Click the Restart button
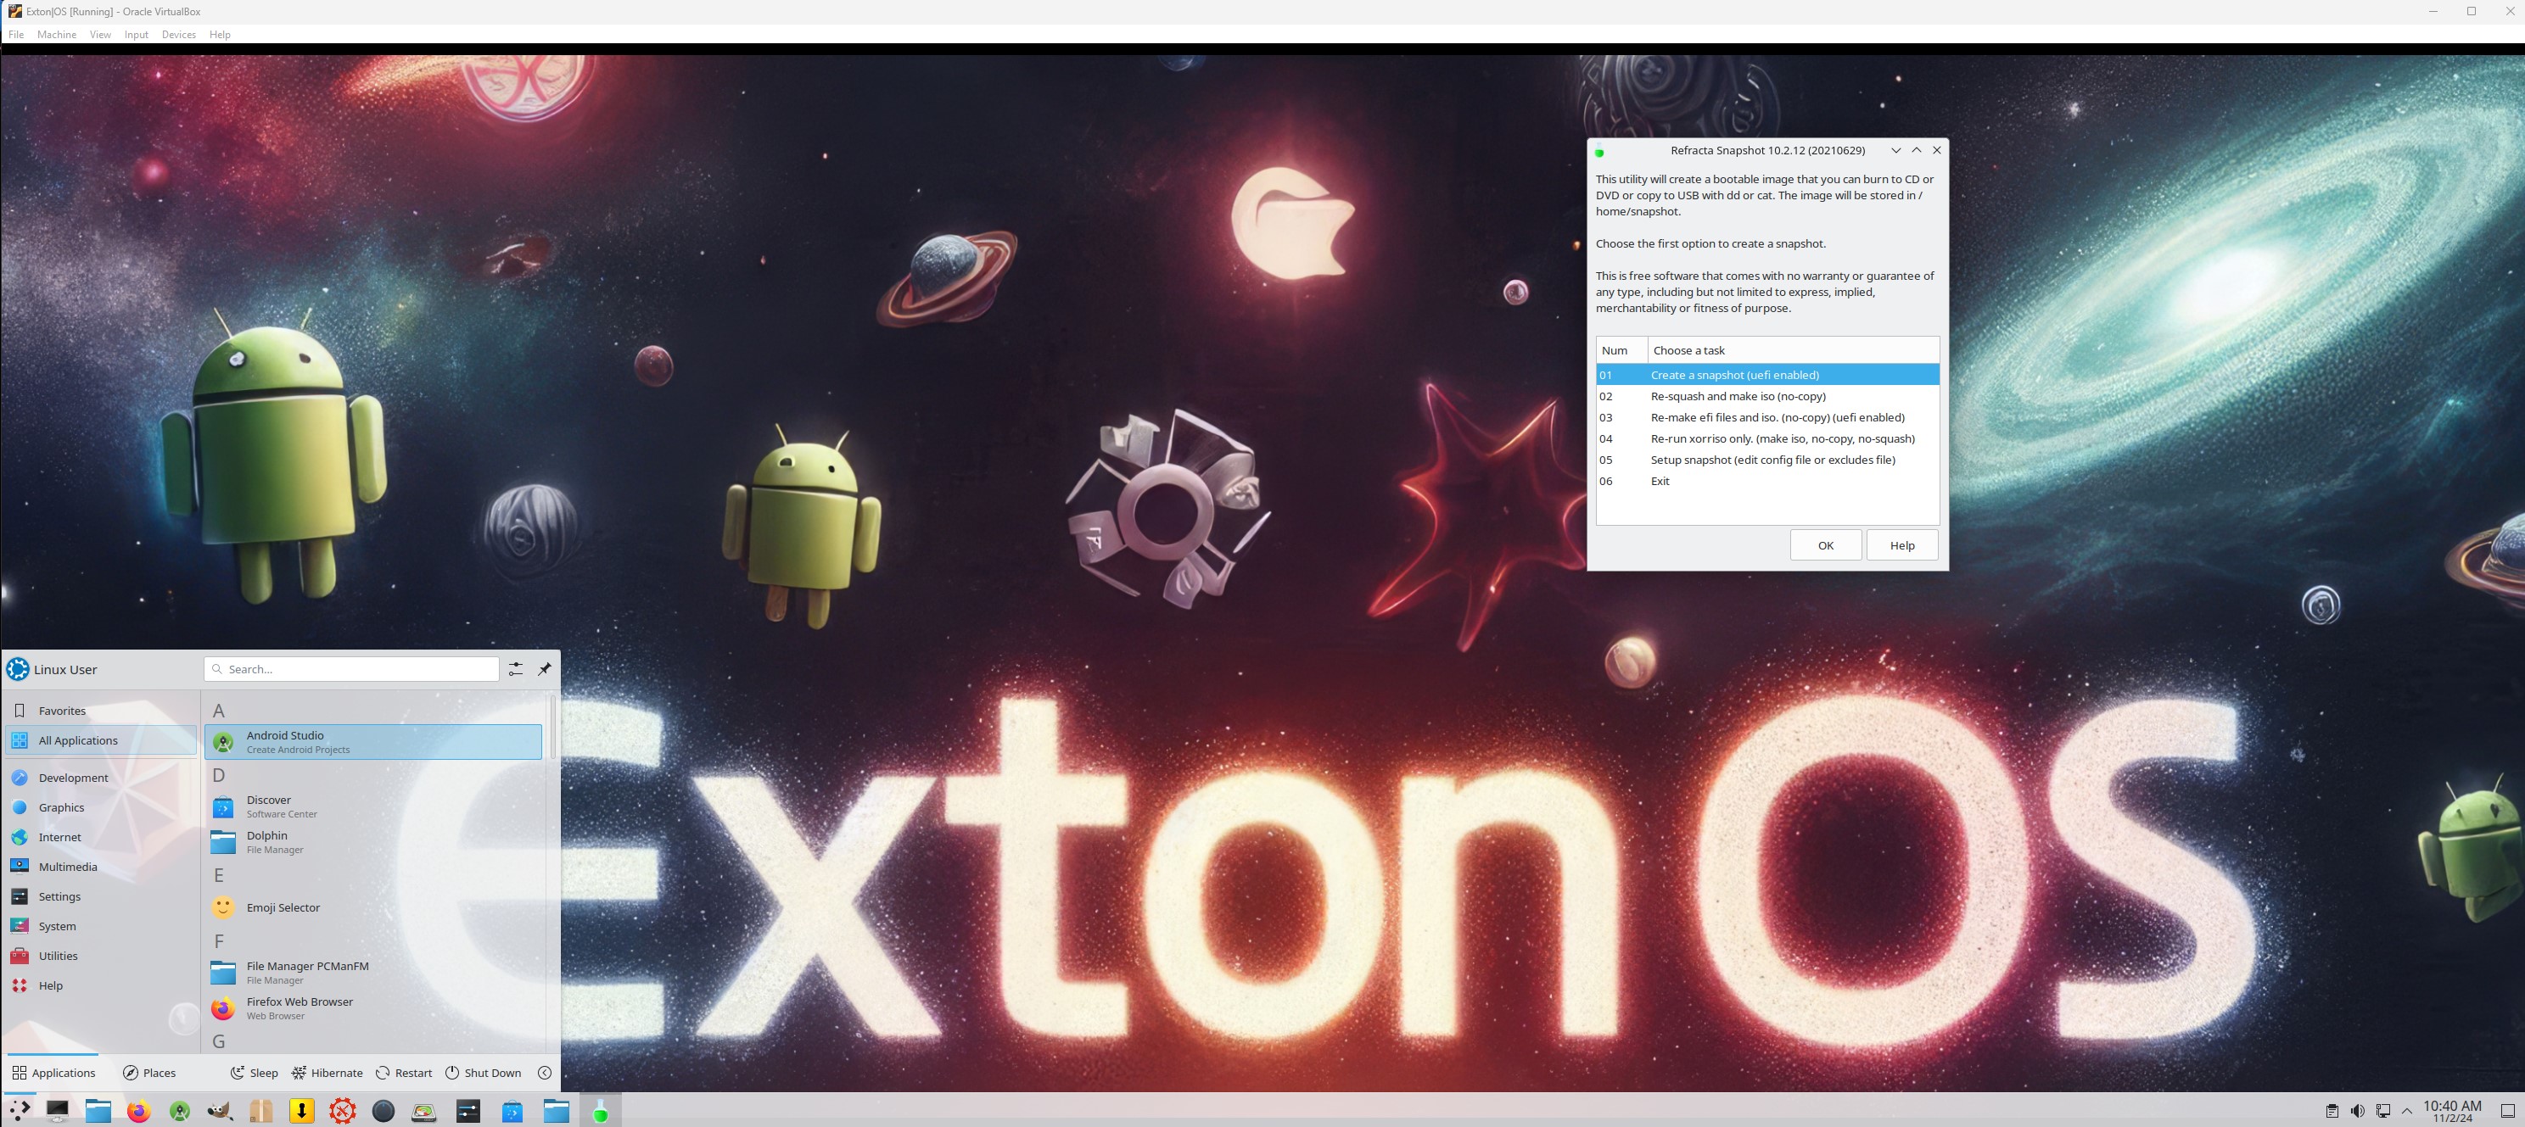This screenshot has height=1127, width=2525. (x=404, y=1073)
